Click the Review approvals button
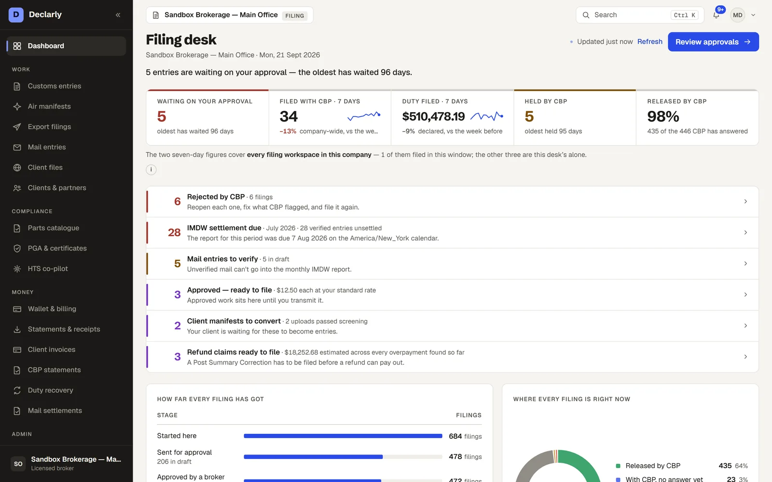Screen dimensions: 772x482 [713, 42]
